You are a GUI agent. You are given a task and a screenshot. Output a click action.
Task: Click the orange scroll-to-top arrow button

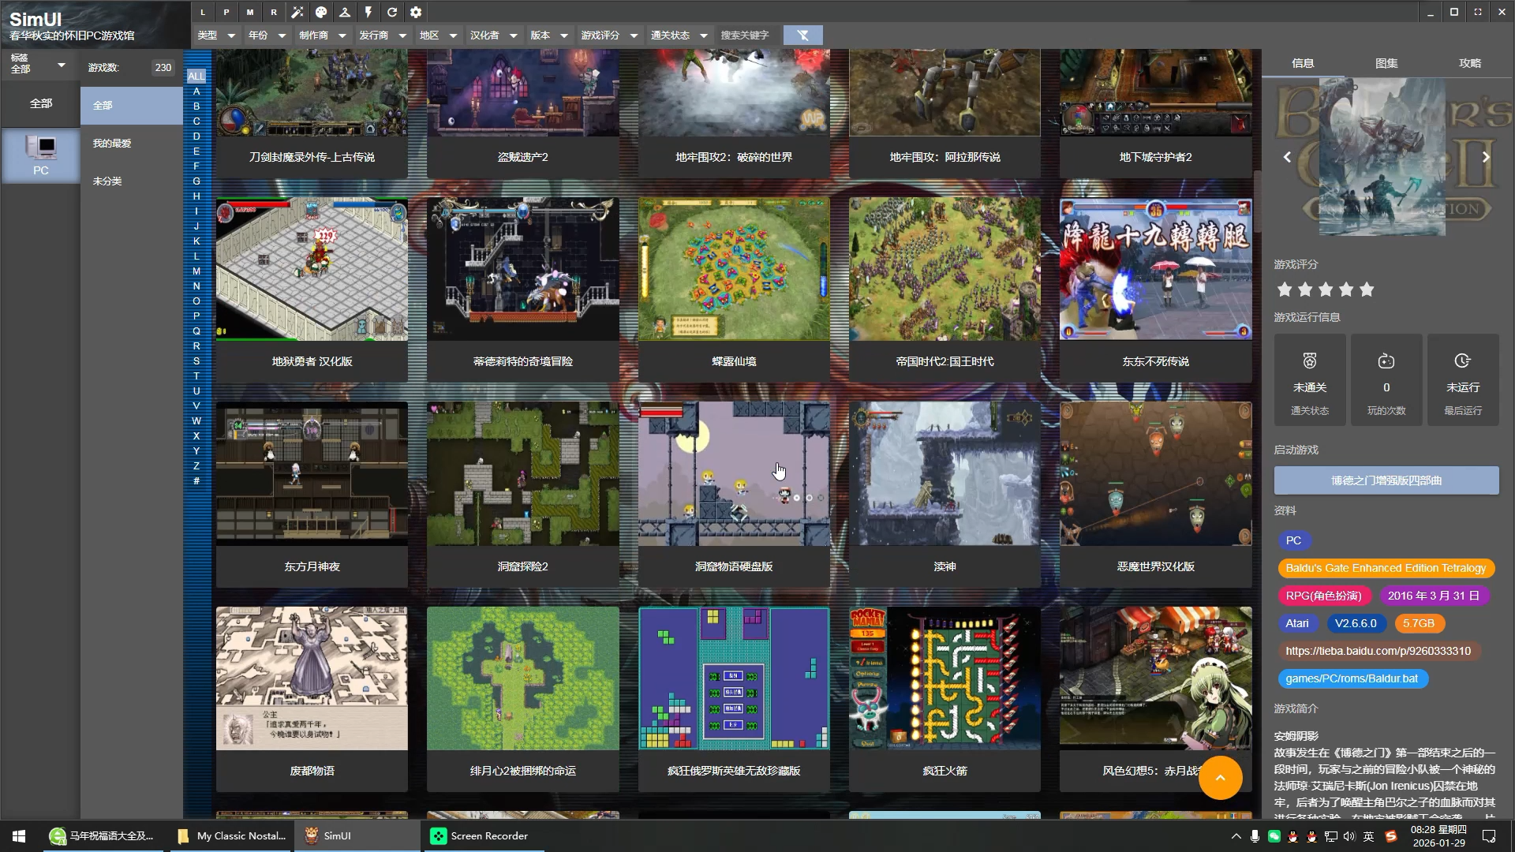click(x=1220, y=778)
